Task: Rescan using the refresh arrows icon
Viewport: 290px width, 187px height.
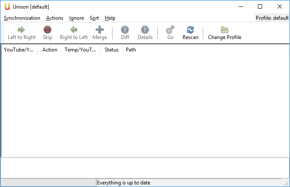Action: pyautogui.click(x=190, y=30)
